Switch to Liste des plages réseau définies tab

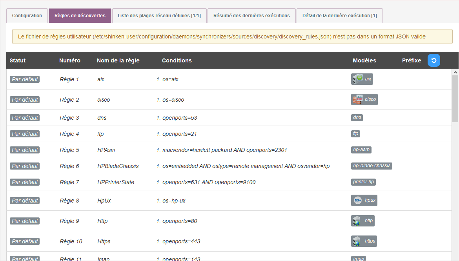[x=159, y=16]
